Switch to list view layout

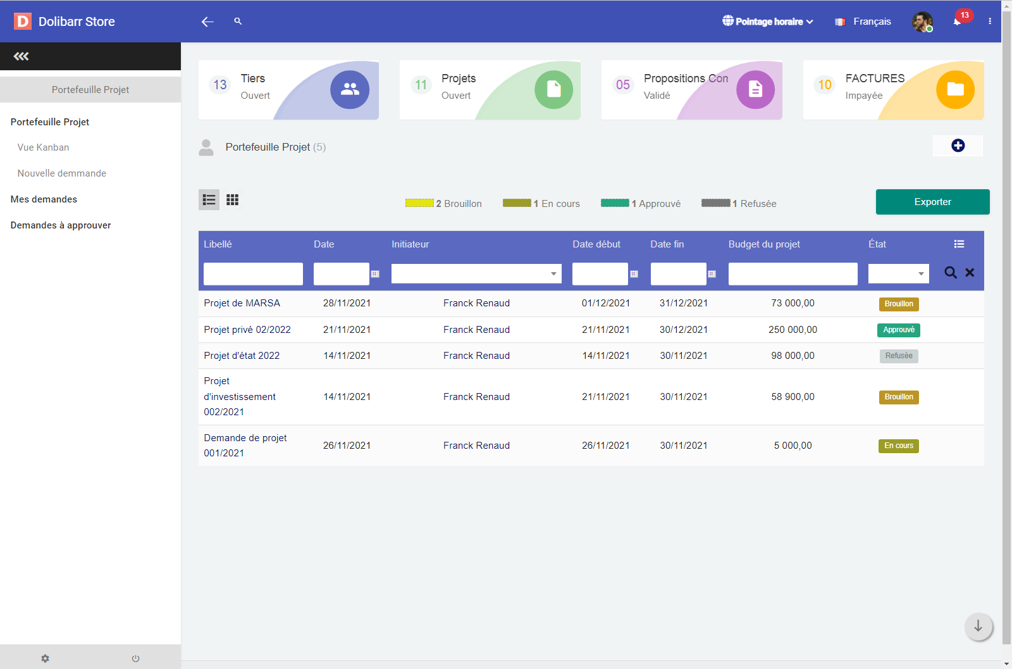tap(209, 200)
